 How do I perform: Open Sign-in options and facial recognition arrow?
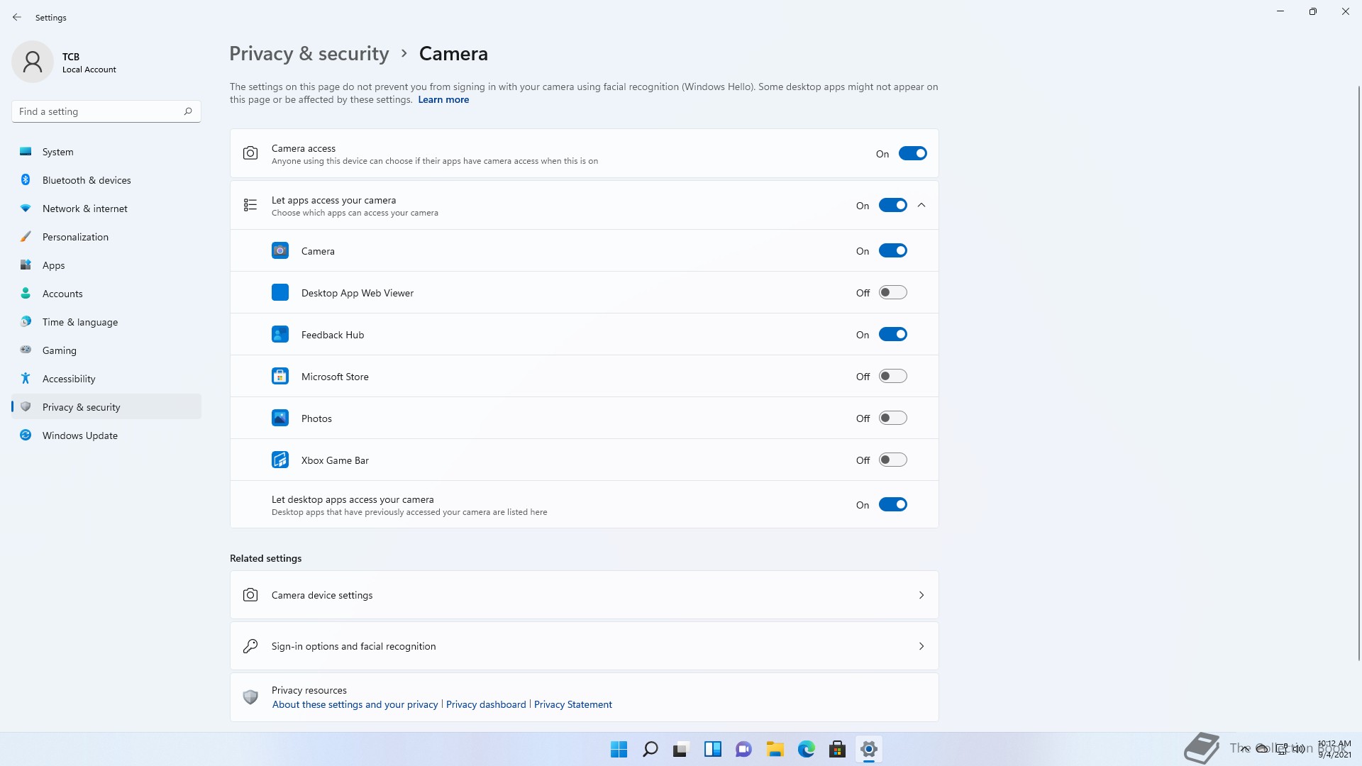921,646
